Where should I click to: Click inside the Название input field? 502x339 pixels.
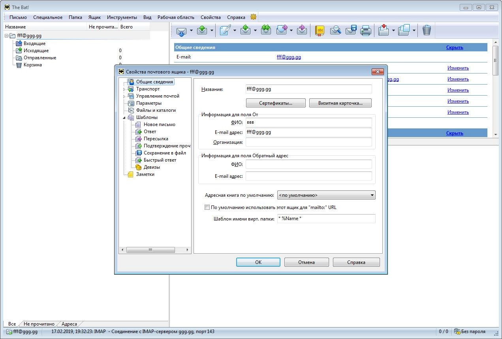pyautogui.click(x=309, y=89)
